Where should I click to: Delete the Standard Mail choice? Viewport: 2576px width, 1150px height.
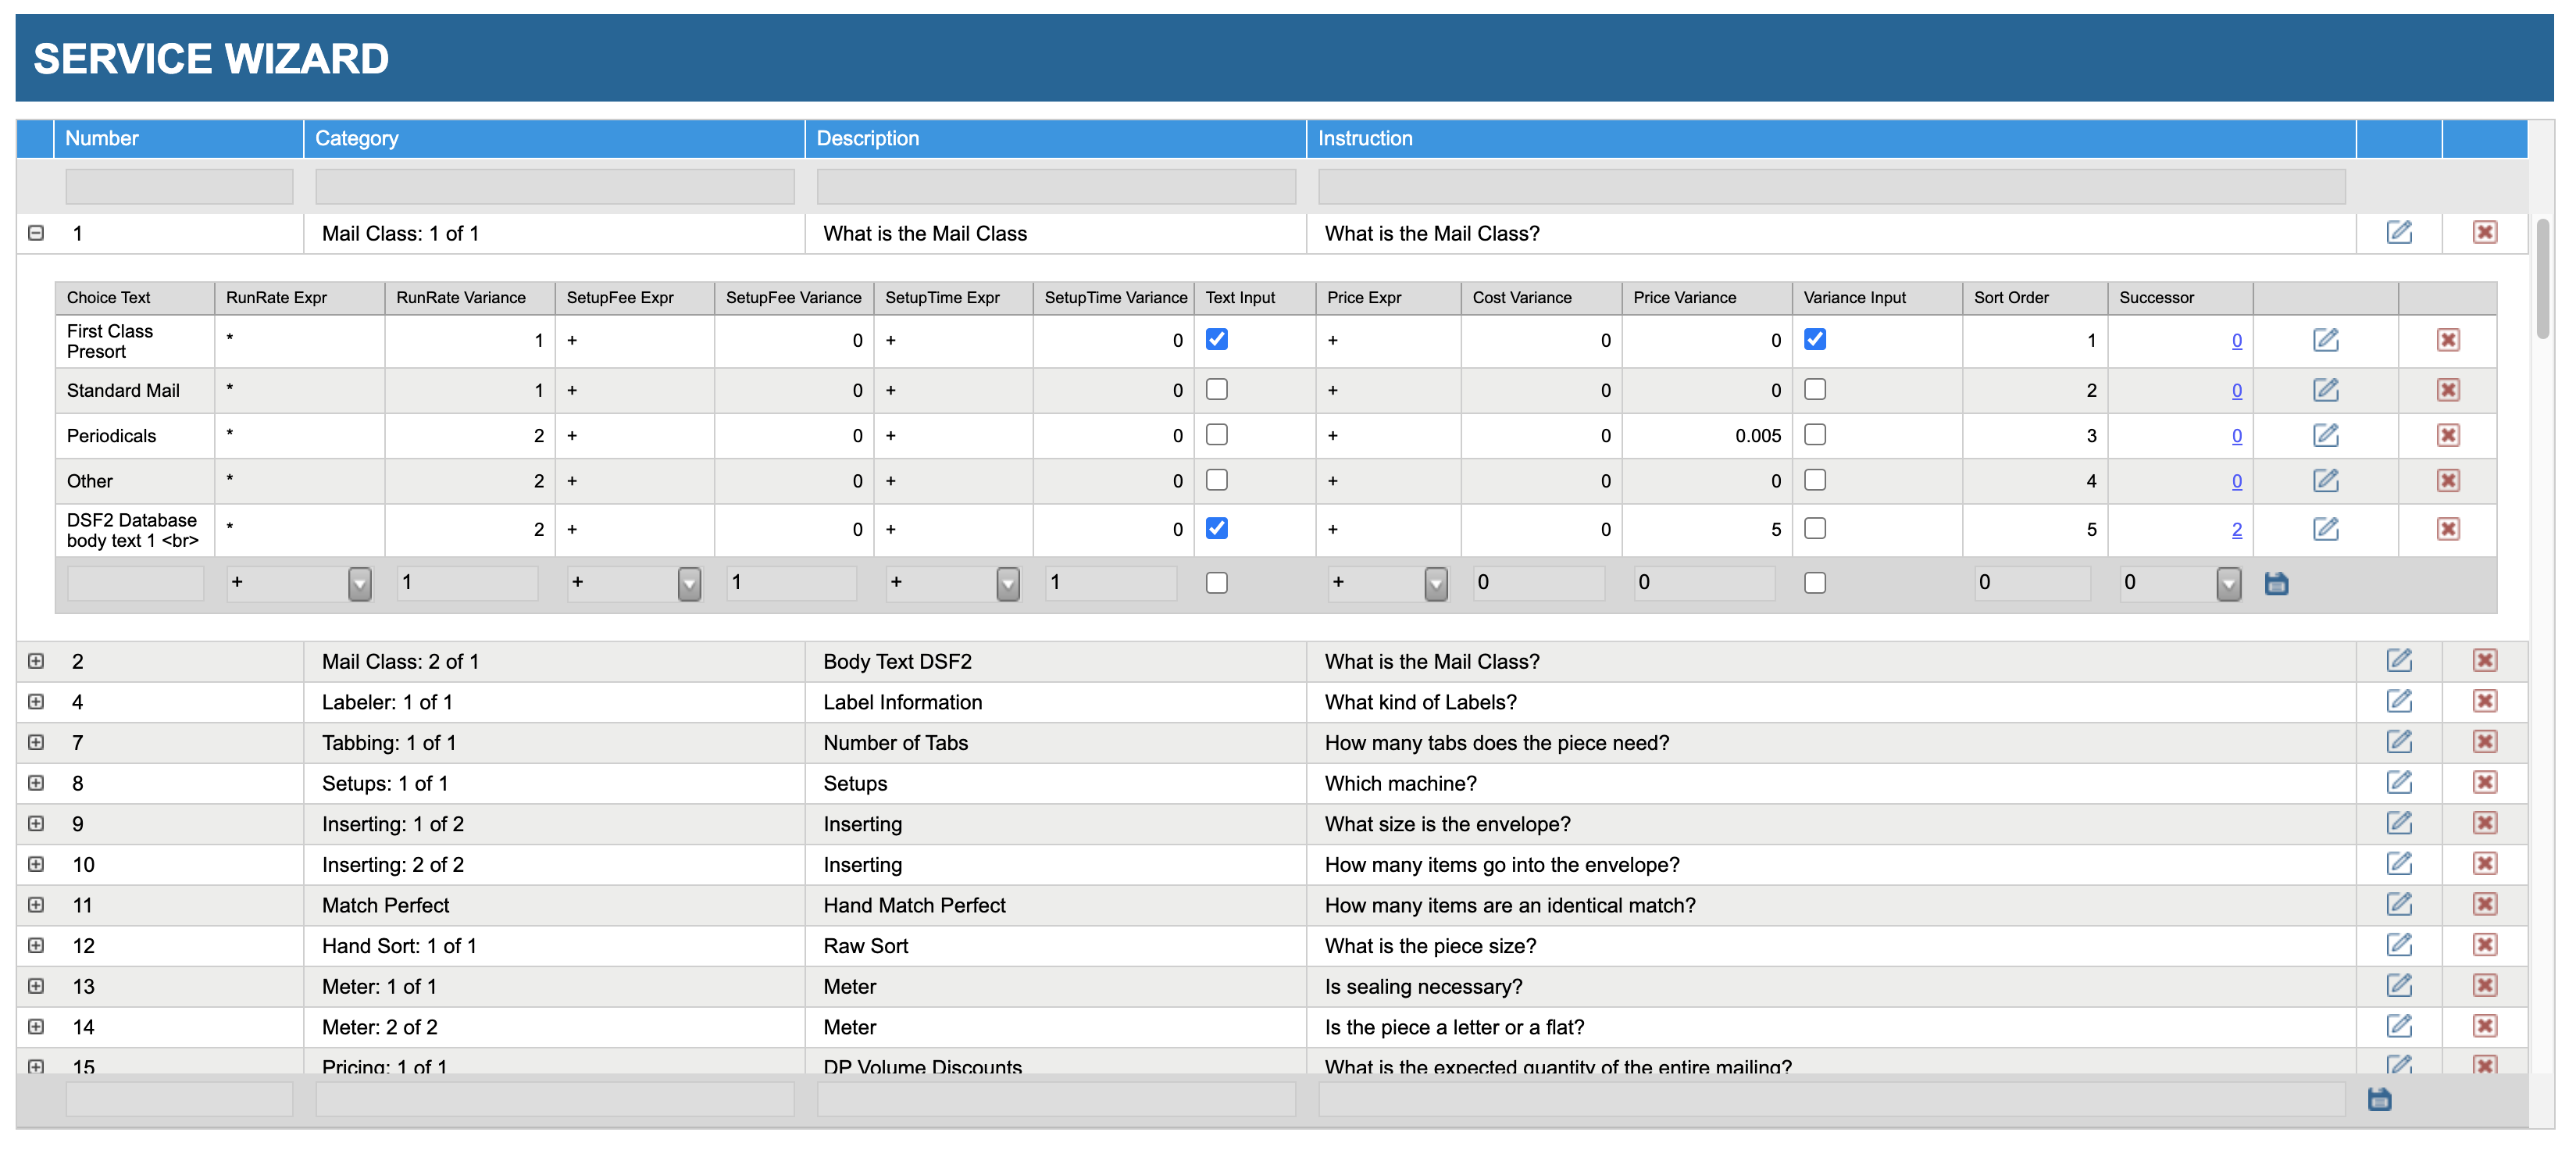(2448, 390)
